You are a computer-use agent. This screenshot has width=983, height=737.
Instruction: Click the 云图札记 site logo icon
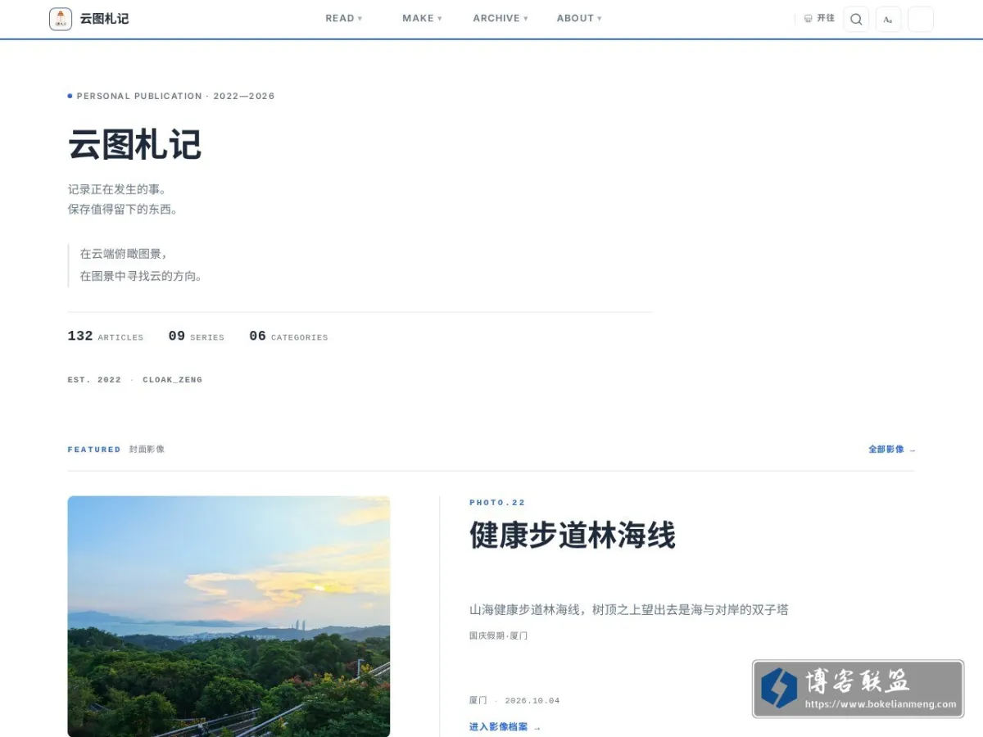(61, 19)
